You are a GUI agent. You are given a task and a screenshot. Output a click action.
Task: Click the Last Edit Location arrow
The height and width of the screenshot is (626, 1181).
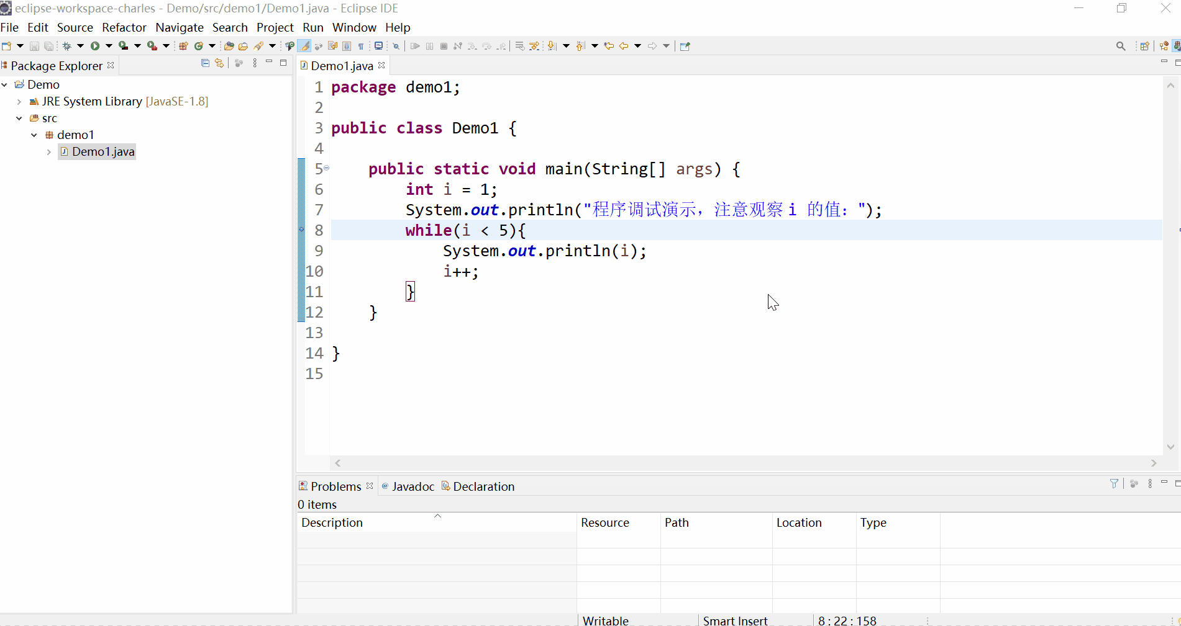[609, 46]
